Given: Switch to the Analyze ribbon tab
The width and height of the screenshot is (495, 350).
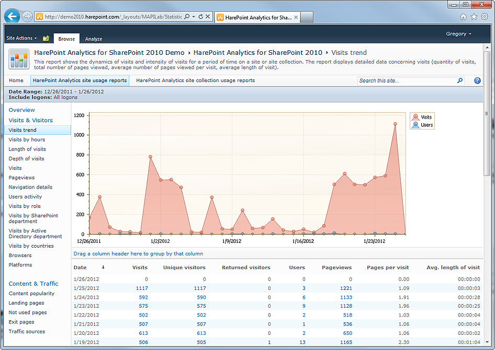Looking at the screenshot, I should click(x=94, y=39).
